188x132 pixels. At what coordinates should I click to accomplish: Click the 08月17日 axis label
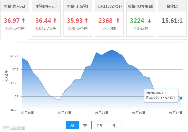coord(176,113)
